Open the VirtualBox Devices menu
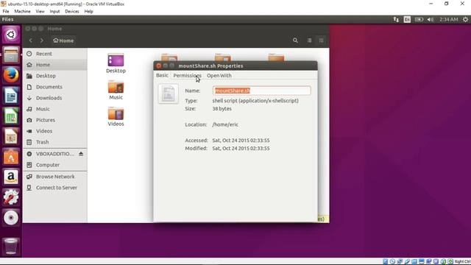The width and height of the screenshot is (471, 265). click(x=72, y=12)
